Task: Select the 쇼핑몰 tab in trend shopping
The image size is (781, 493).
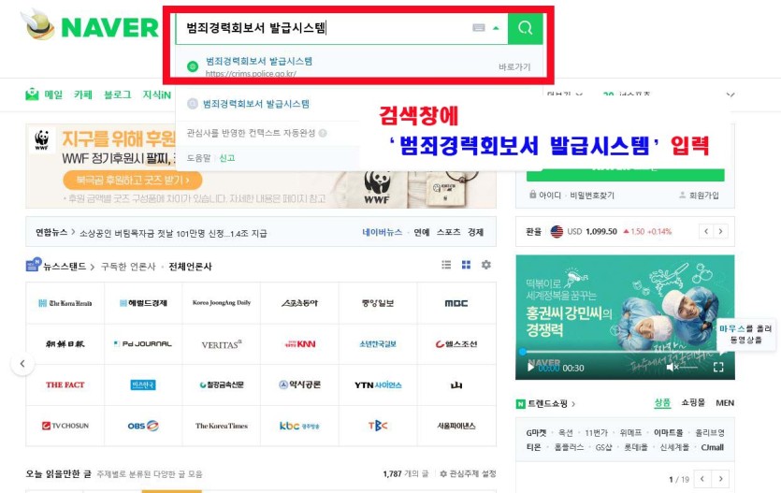Action: coord(693,403)
